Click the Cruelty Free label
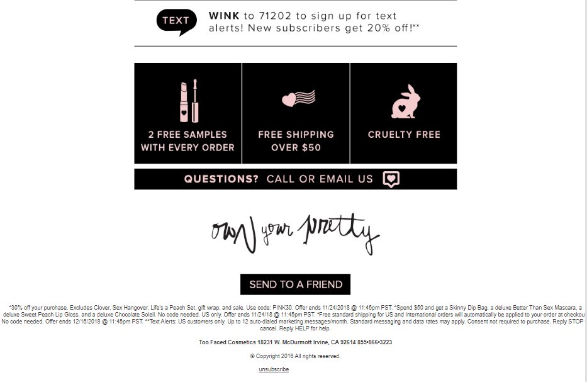This screenshot has height=382, width=587. point(404,135)
